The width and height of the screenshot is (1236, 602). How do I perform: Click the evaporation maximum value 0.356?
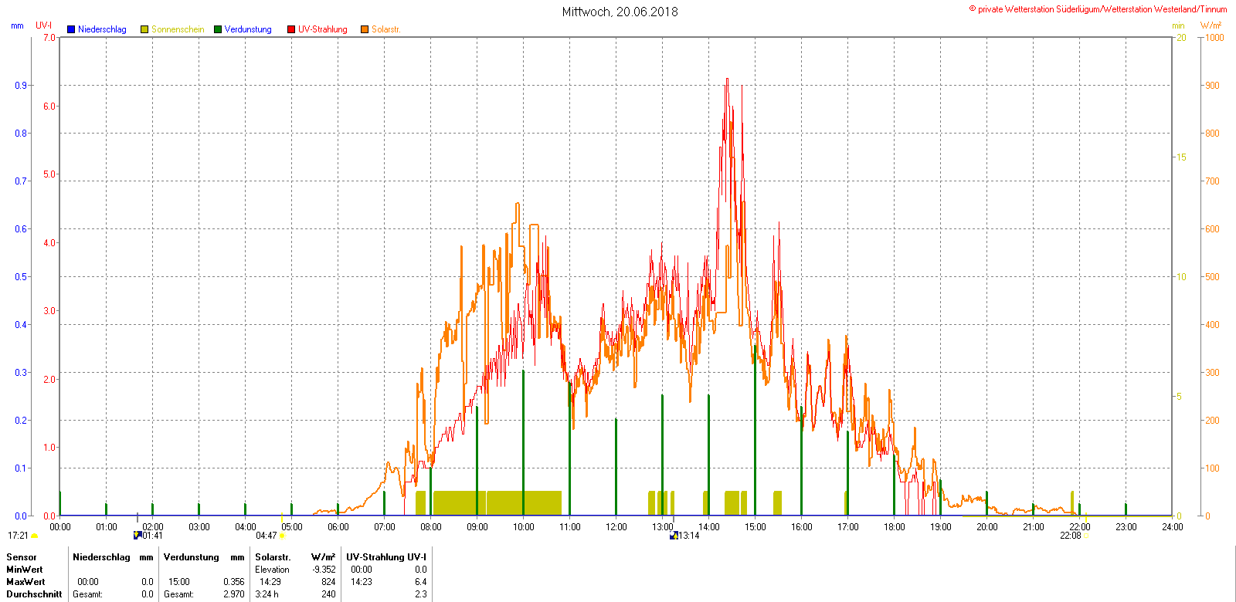(233, 582)
